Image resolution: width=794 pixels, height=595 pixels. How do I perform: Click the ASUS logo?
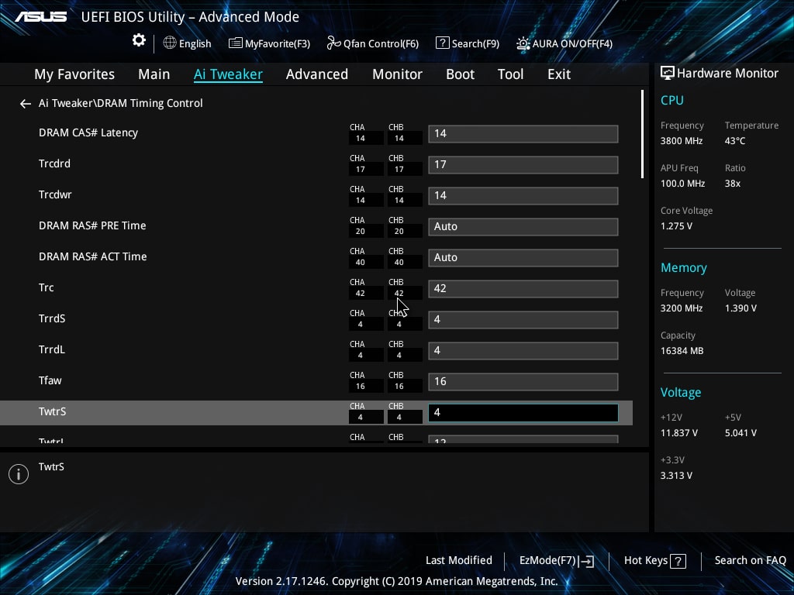point(40,17)
